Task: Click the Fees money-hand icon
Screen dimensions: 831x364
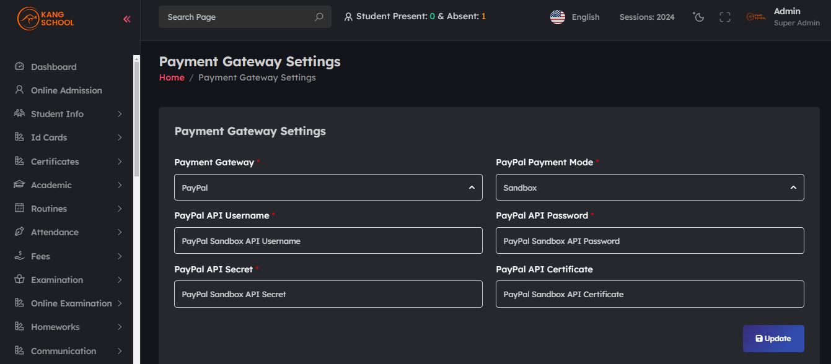Action: pyautogui.click(x=19, y=256)
